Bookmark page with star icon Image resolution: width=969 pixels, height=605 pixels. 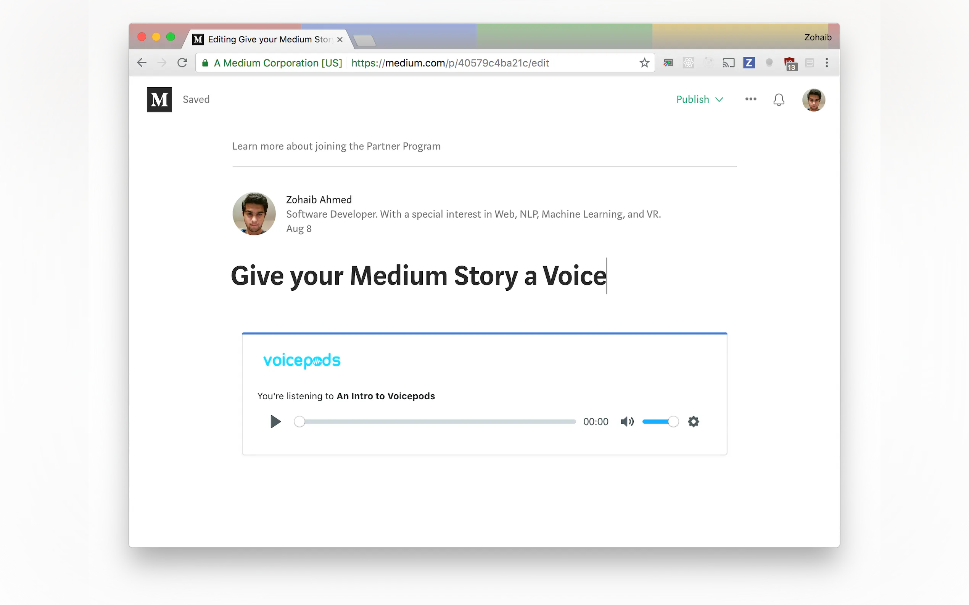click(644, 63)
